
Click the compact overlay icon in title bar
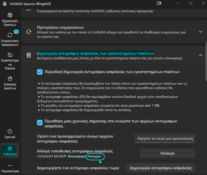(x=159, y=3)
